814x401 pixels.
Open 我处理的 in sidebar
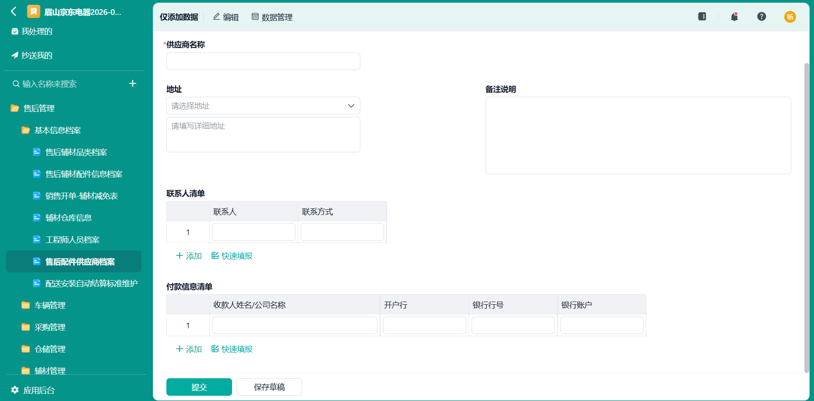click(32, 32)
